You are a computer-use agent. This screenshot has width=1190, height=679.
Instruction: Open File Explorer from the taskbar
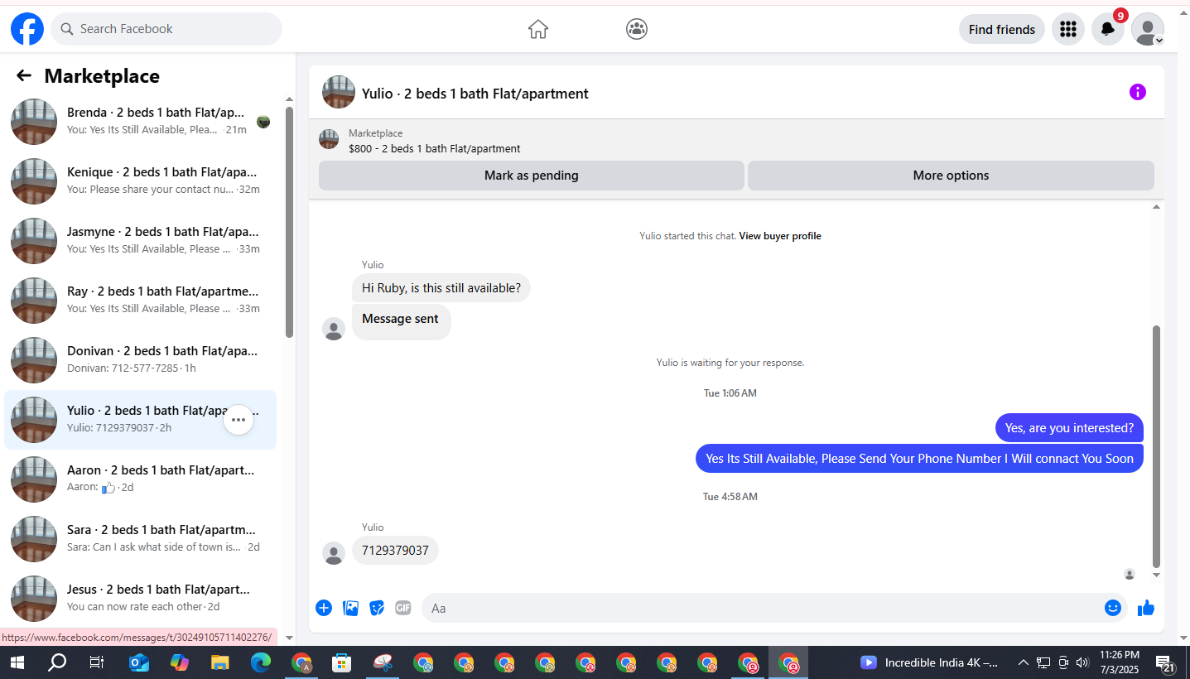(219, 662)
